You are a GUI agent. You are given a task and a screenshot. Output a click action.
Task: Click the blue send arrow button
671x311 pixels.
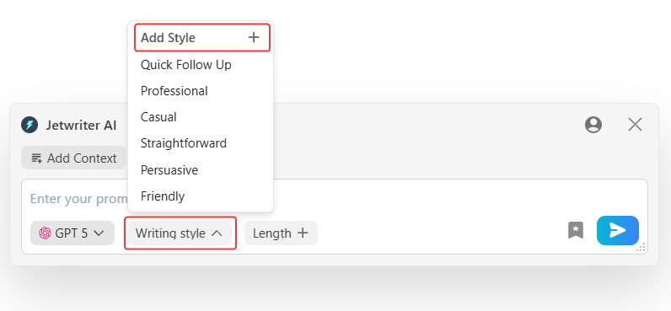click(x=618, y=231)
